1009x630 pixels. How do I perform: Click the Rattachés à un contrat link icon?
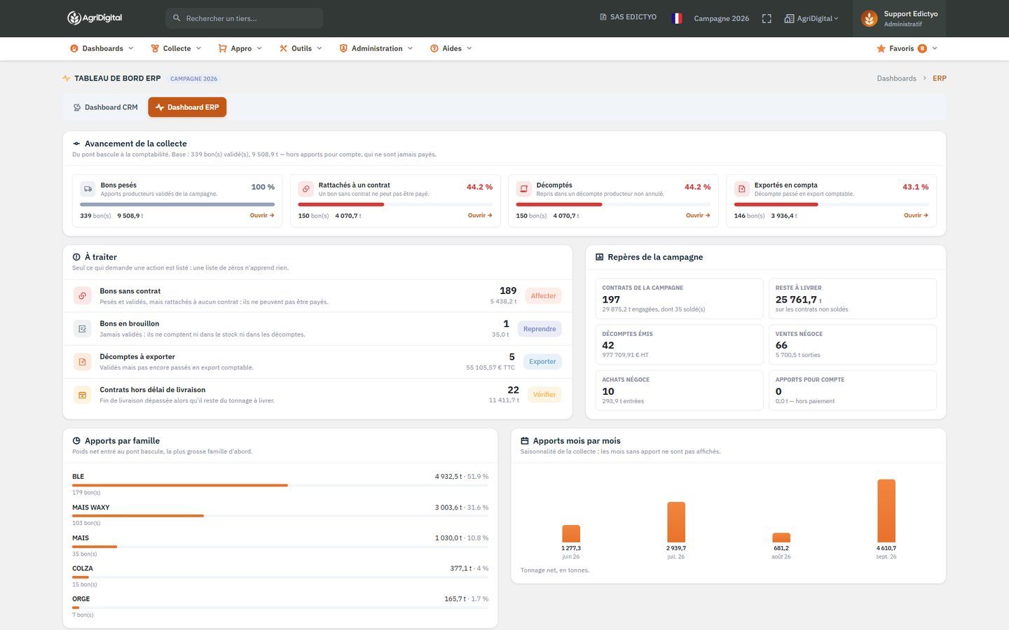pyautogui.click(x=306, y=189)
